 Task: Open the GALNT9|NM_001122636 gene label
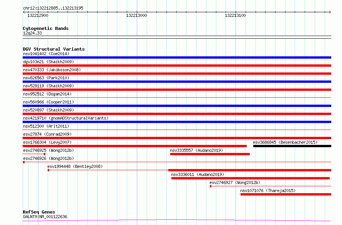(x=45, y=217)
